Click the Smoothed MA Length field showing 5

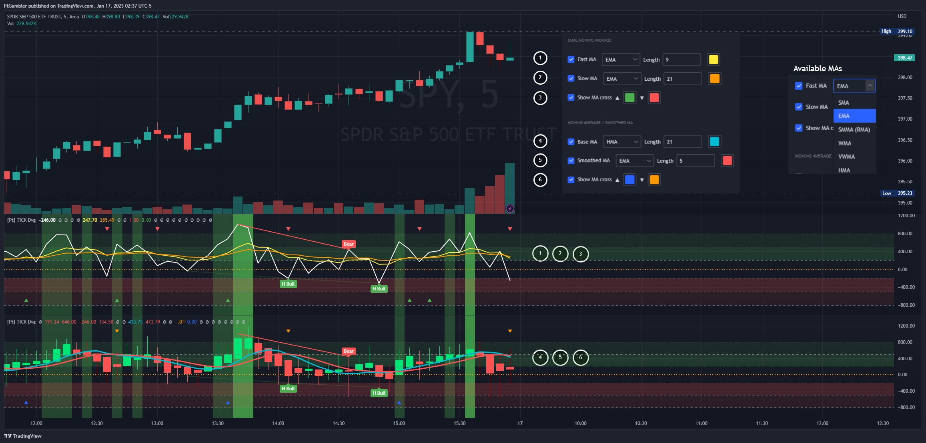696,161
